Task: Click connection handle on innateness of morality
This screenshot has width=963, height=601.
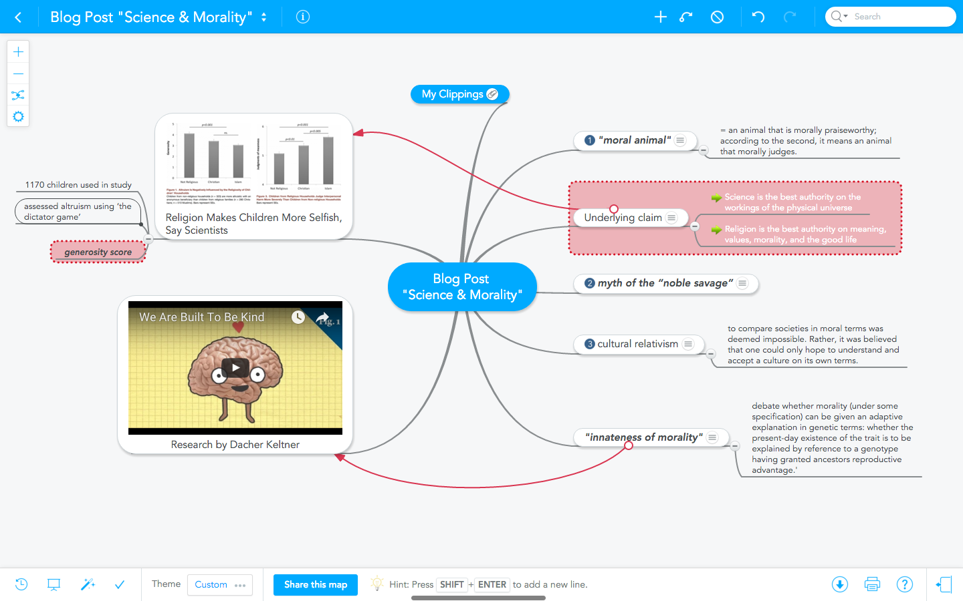Action: 629,445
